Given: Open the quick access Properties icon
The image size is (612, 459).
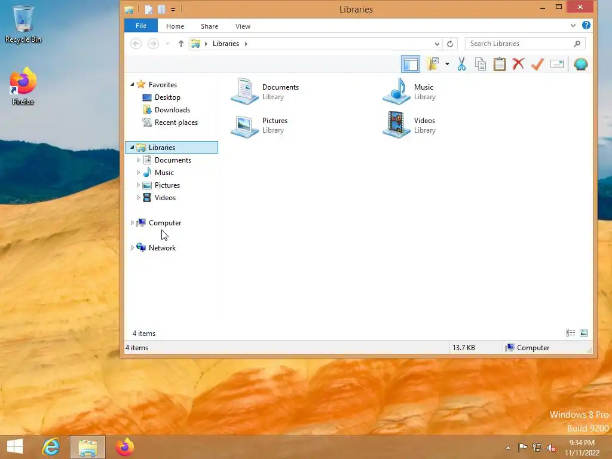Looking at the screenshot, I should 149,10.
